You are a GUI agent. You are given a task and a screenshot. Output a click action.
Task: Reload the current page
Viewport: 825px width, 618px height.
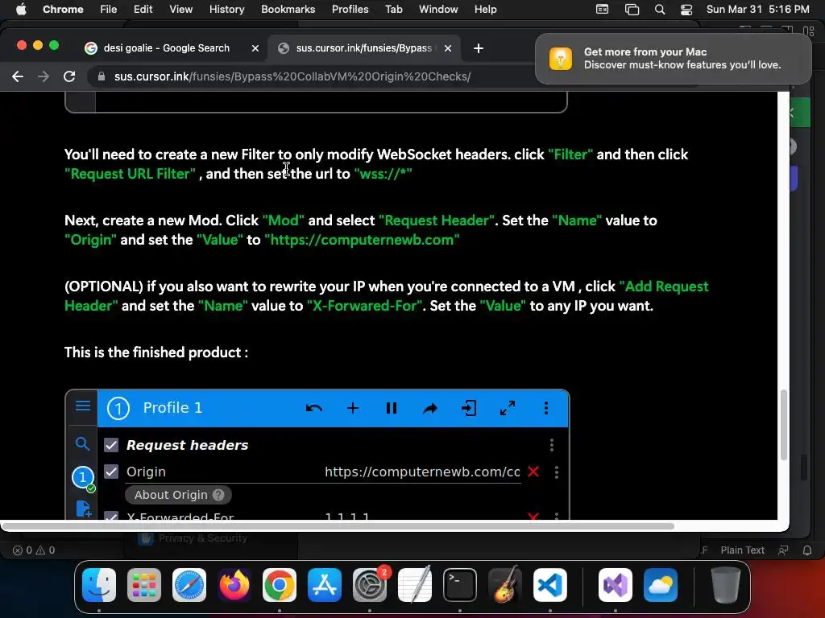pos(69,76)
